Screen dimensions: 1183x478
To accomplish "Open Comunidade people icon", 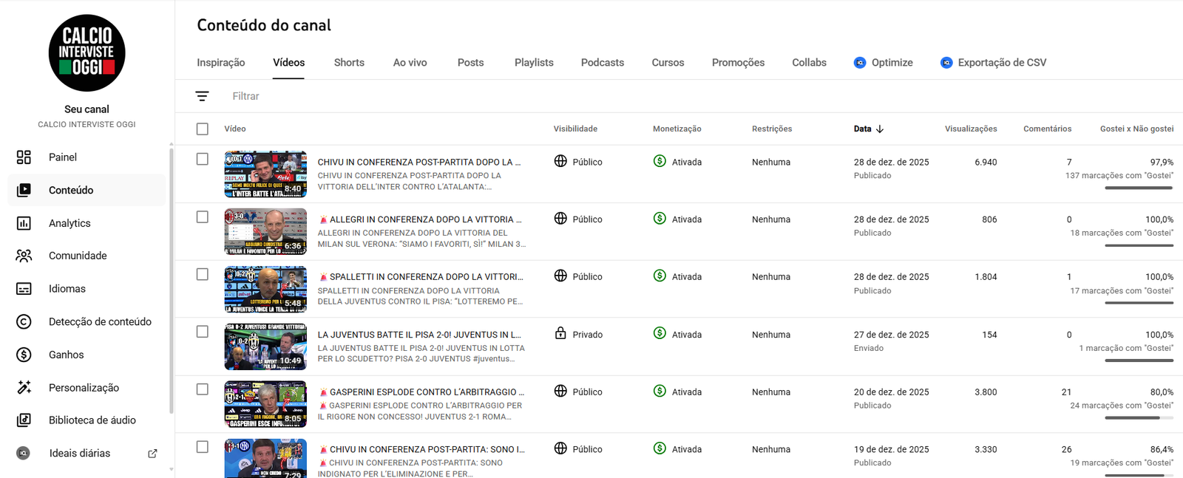I will click(x=24, y=256).
